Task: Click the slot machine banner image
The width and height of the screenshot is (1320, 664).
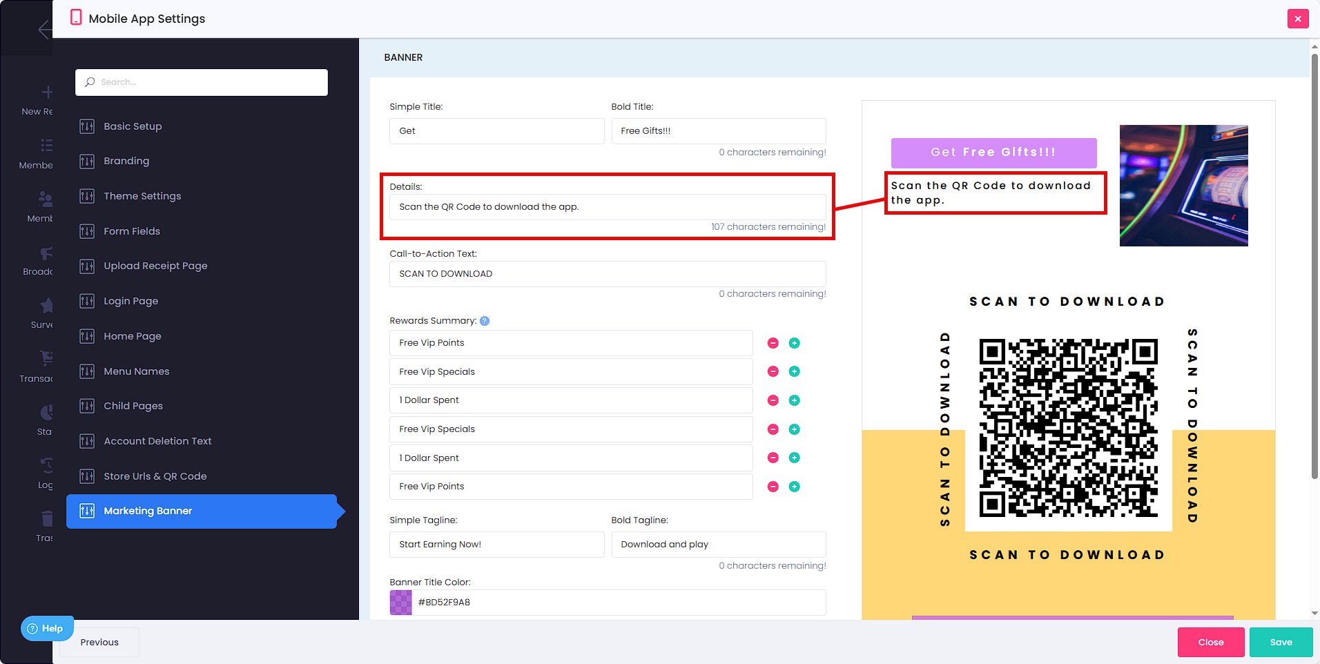Action: [1183, 186]
